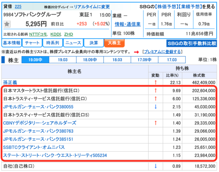Select the 17.09中 period tab
This screenshot has height=172, width=219.
tap(145, 60)
